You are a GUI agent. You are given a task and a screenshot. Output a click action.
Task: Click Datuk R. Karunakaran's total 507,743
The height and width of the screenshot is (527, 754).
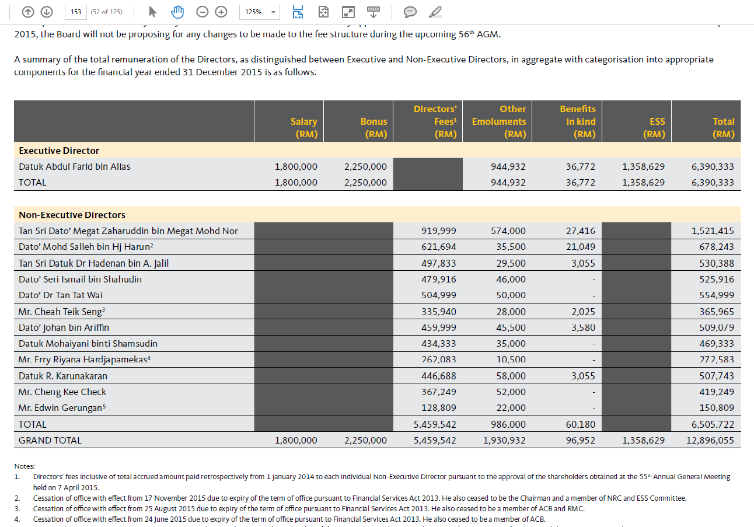click(x=717, y=376)
